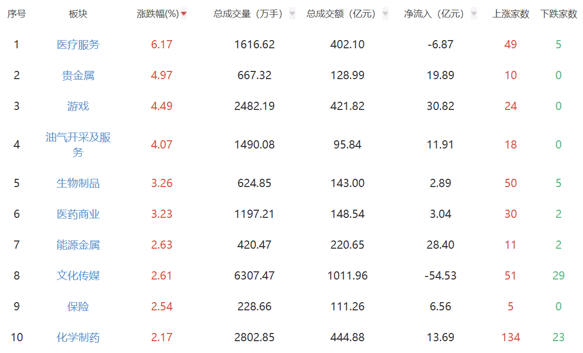Click the red sort triangle beside 涨跌幅(%)

pyautogui.click(x=184, y=14)
